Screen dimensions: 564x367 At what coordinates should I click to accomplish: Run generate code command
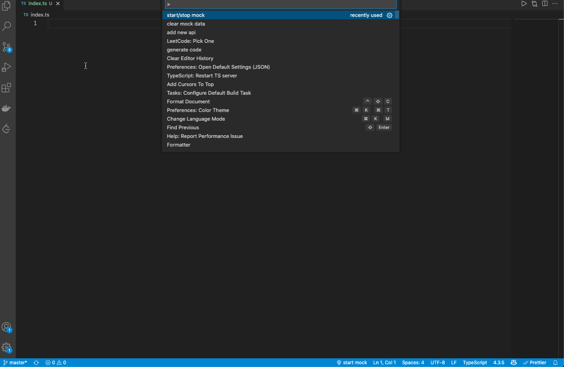281,50
